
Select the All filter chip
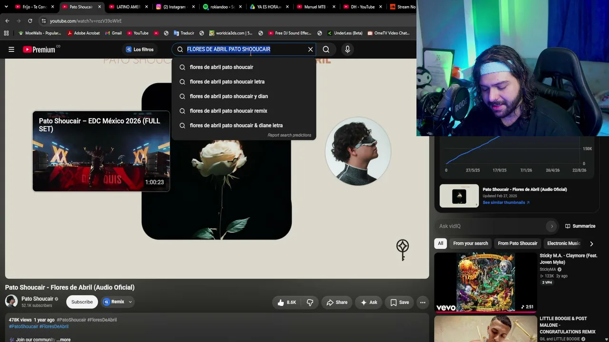pyautogui.click(x=441, y=244)
